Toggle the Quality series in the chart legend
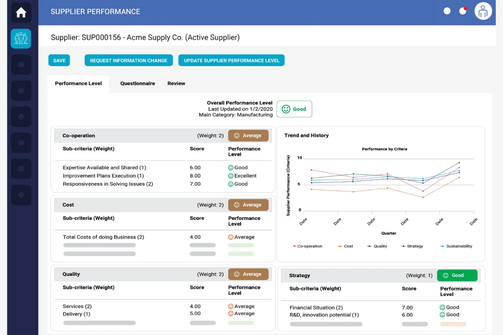 click(377, 246)
